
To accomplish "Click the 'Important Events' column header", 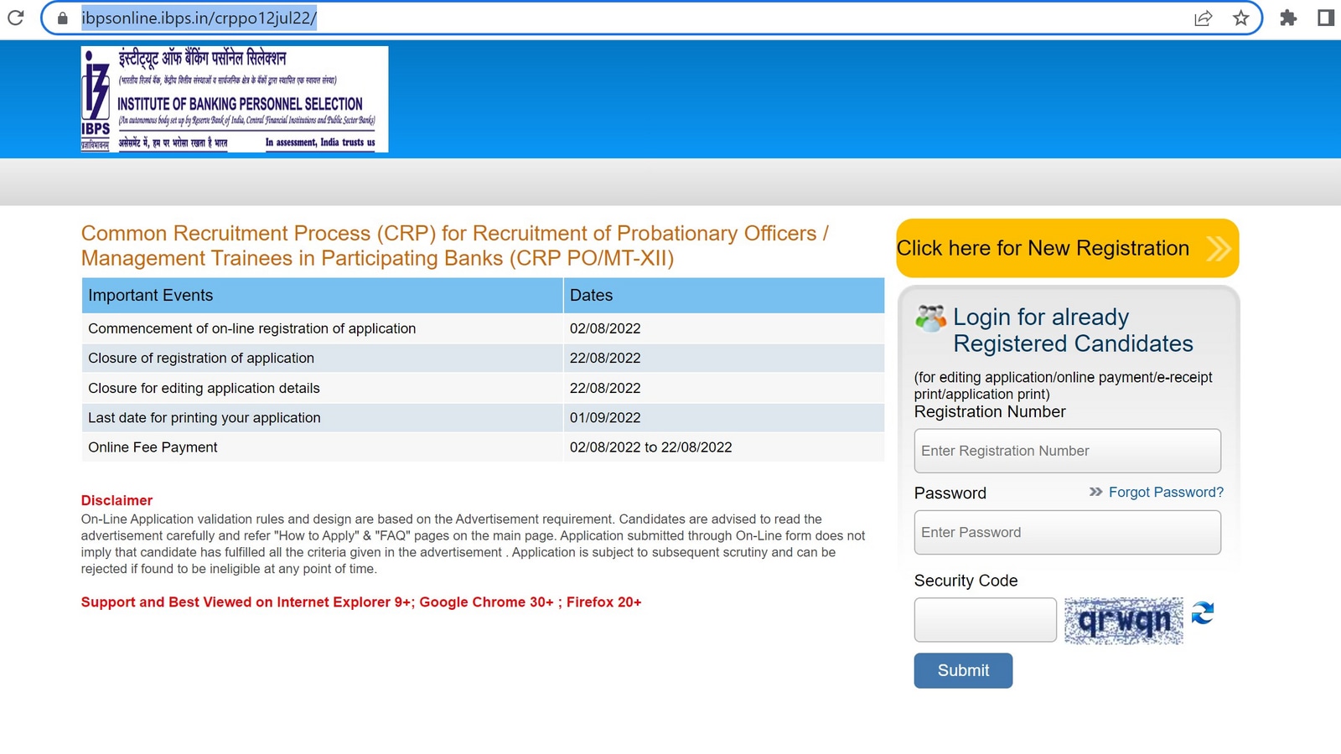I will click(322, 295).
